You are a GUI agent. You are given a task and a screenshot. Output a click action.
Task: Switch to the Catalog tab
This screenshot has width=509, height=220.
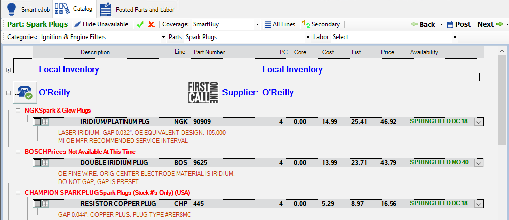coord(75,9)
